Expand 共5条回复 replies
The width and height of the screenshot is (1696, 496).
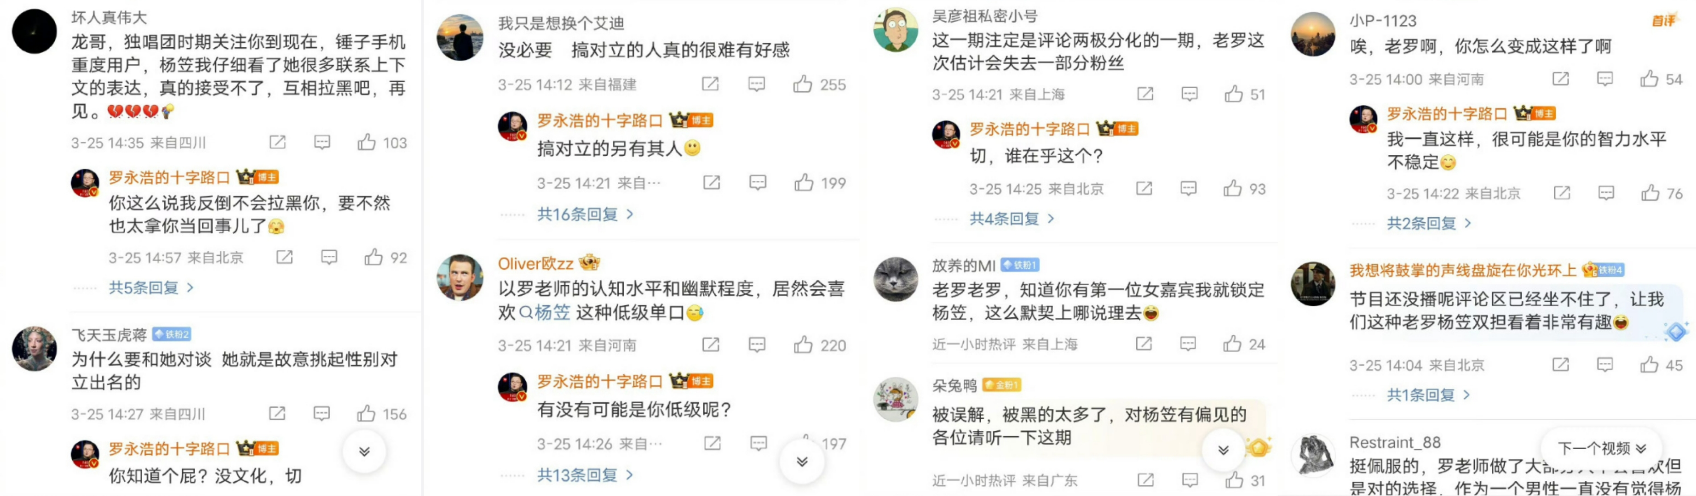click(151, 288)
